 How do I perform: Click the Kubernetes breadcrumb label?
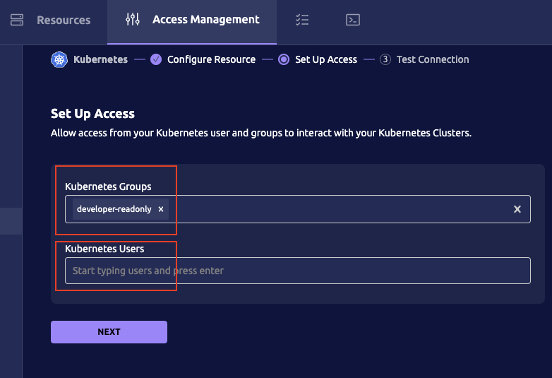pyautogui.click(x=100, y=59)
